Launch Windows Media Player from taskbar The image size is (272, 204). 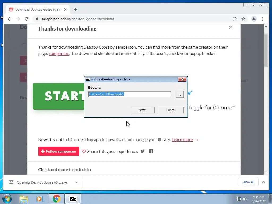click(40, 199)
